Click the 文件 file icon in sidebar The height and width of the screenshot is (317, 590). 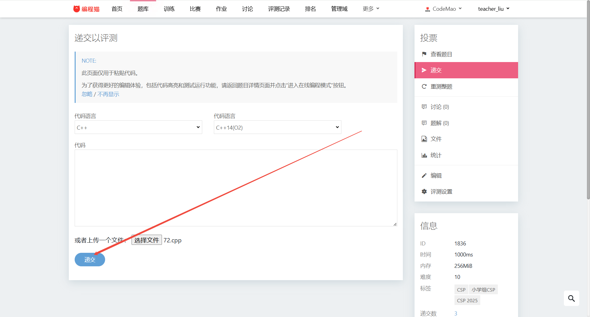click(x=424, y=139)
